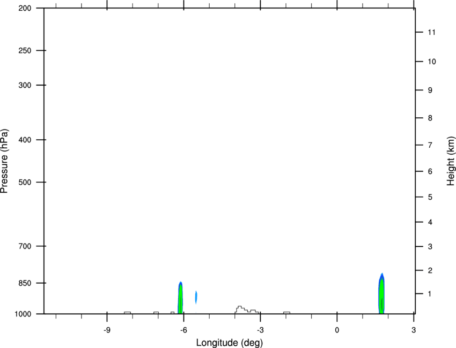The height and width of the screenshot is (348, 456).
Task: Click the 1 km height label
Action: pos(430,294)
